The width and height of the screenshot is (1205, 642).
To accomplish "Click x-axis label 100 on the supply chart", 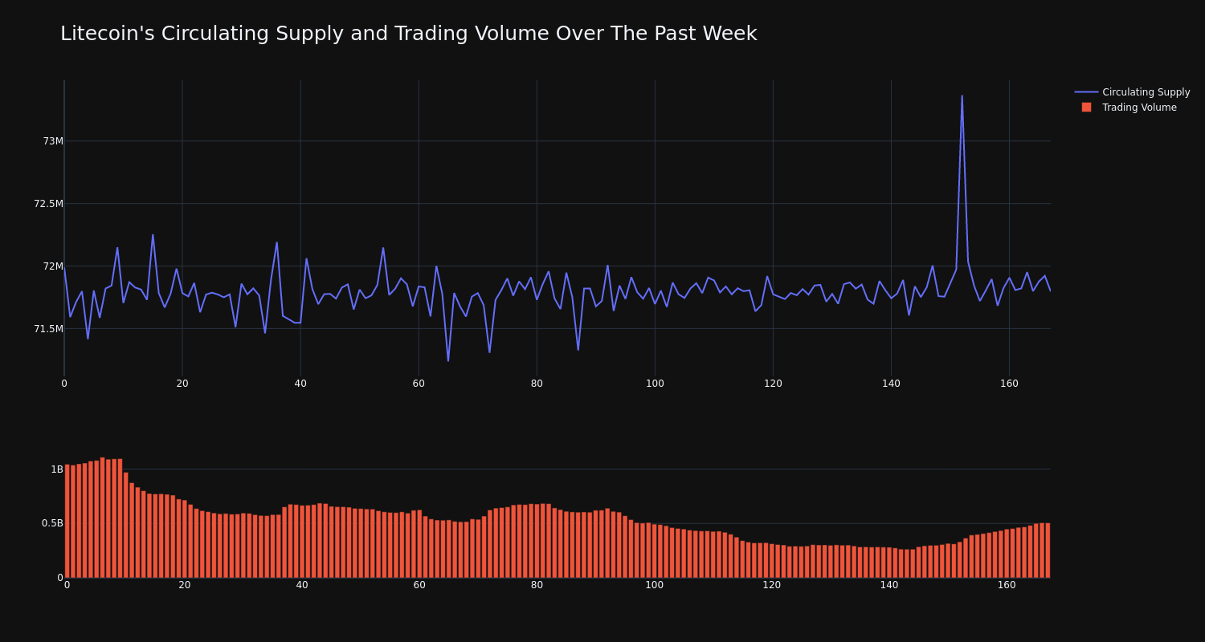I will tap(655, 384).
